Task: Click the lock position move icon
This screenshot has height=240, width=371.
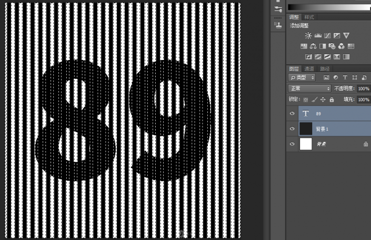Action: 323,99
